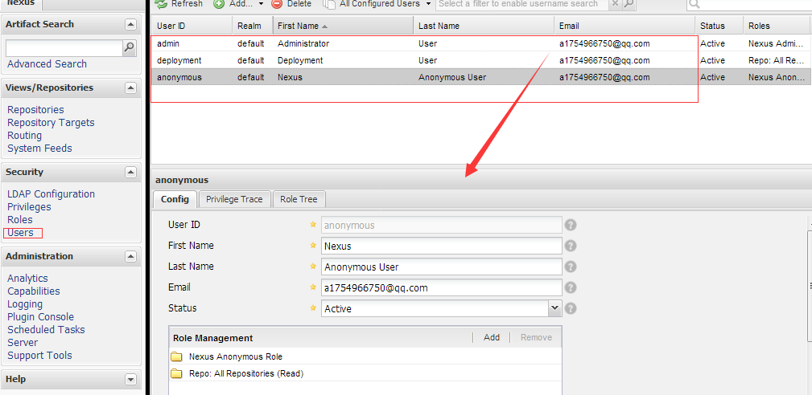Click the Status column header

point(719,26)
